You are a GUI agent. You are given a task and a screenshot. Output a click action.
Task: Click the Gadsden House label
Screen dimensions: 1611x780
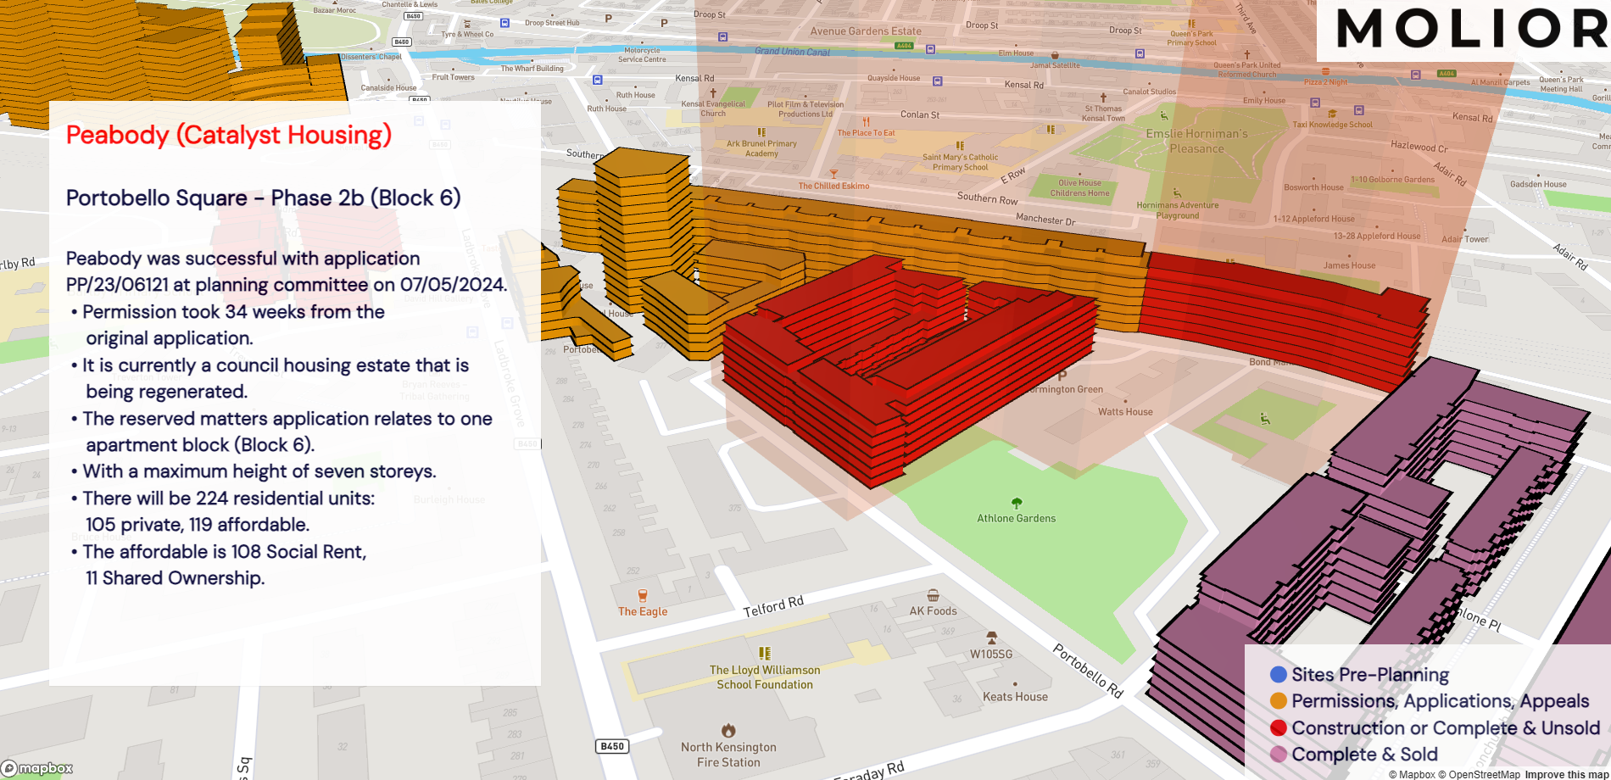point(1538,184)
